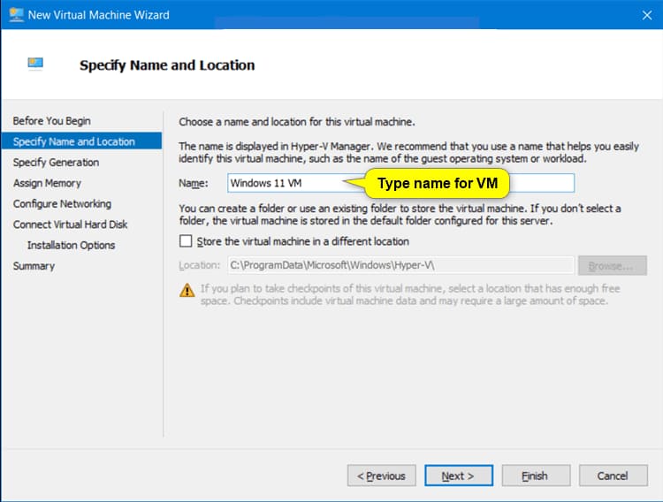The image size is (663, 502).
Task: Select the Specify Name and Location step
Action: [x=74, y=141]
